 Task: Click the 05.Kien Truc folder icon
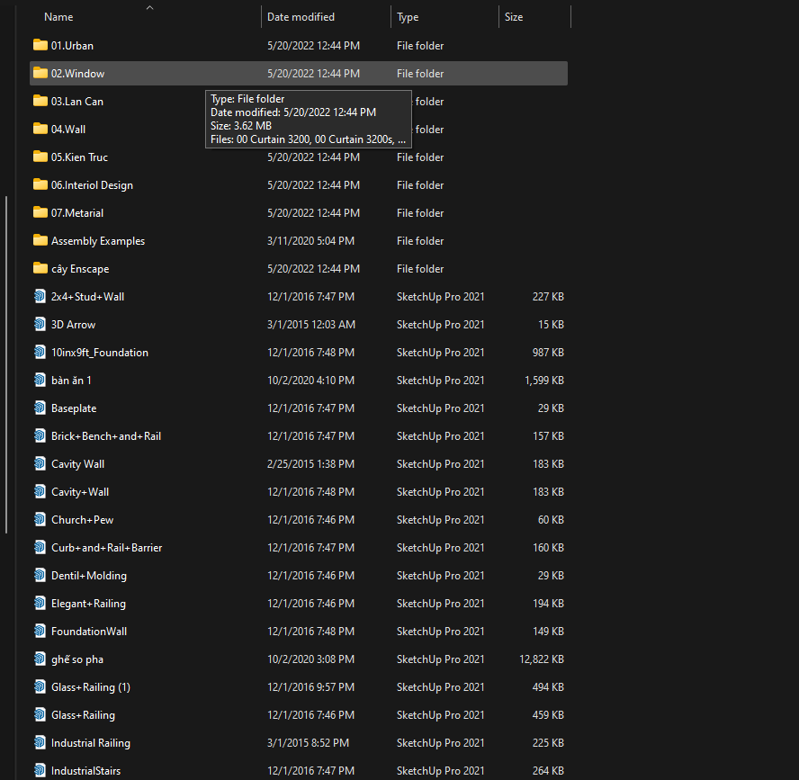coord(40,157)
